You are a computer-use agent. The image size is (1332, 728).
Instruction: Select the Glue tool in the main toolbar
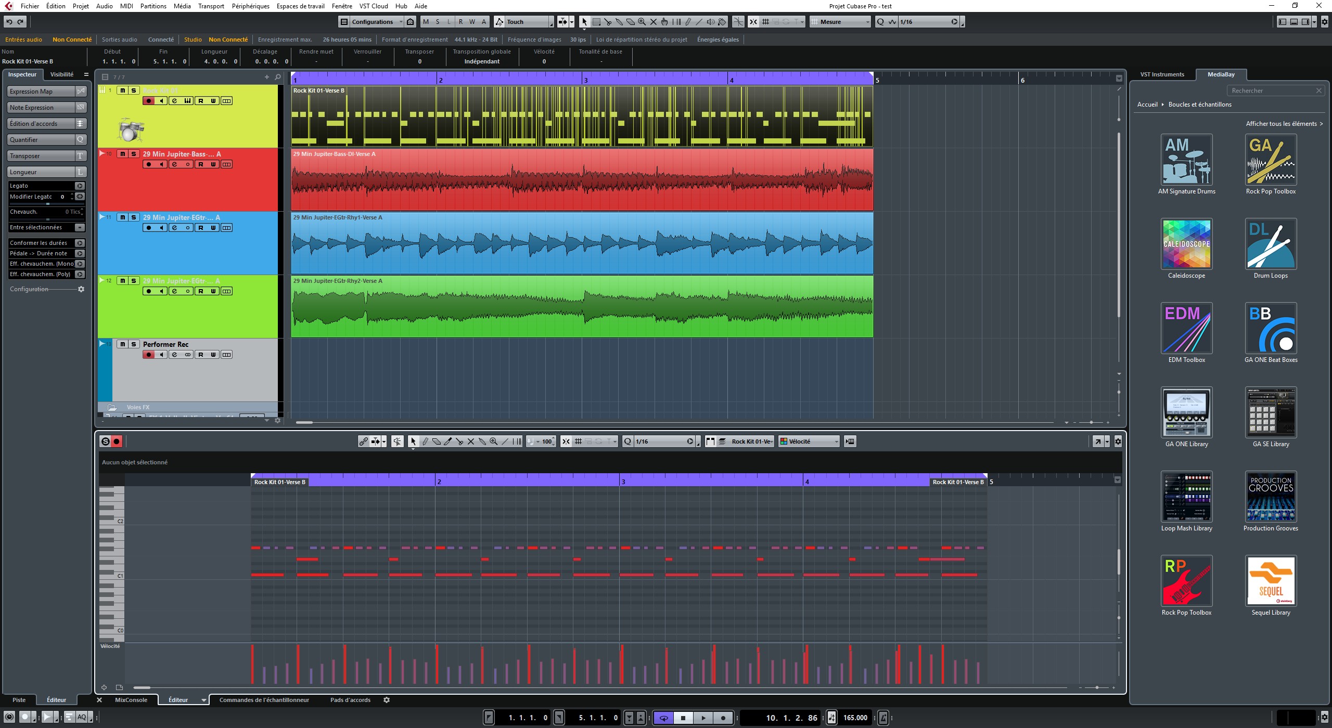619,22
